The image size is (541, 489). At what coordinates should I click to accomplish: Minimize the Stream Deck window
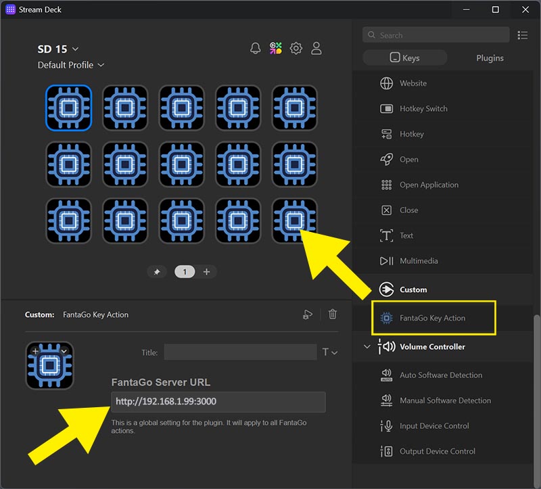[x=466, y=9]
